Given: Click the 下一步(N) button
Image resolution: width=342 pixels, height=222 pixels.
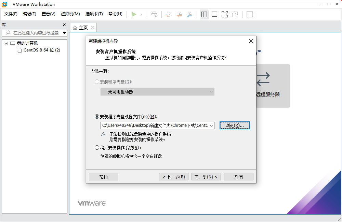Looking at the screenshot, I should coord(206,176).
